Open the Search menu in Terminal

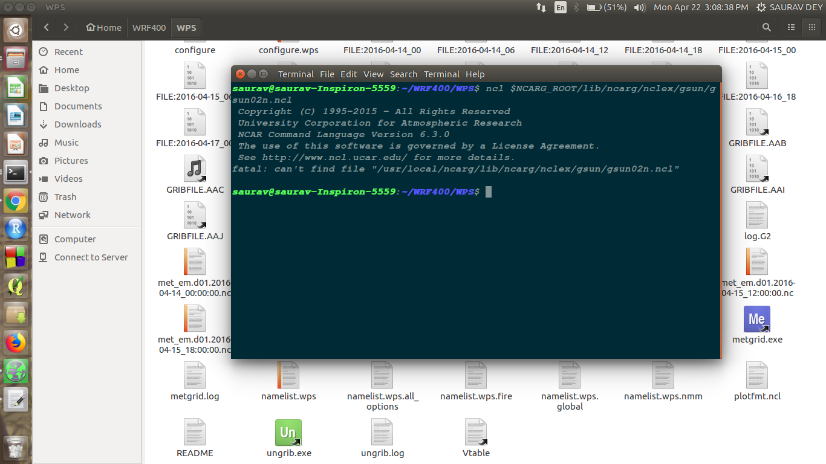point(403,74)
